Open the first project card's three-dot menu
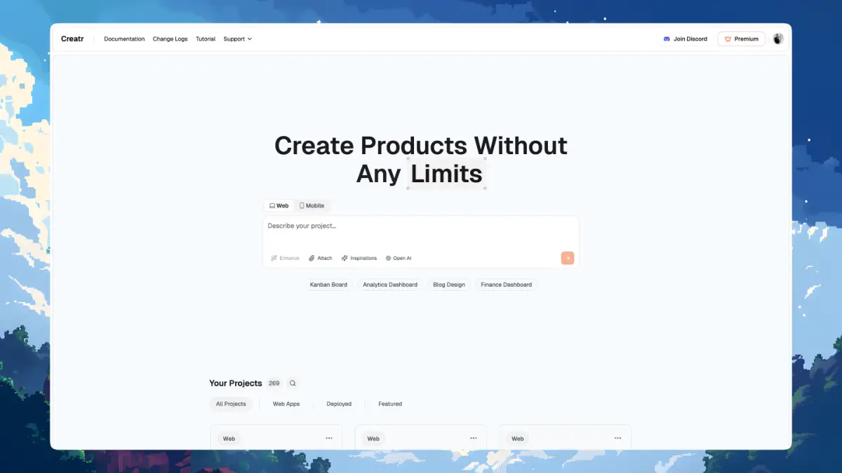The height and width of the screenshot is (473, 842). click(x=328, y=438)
